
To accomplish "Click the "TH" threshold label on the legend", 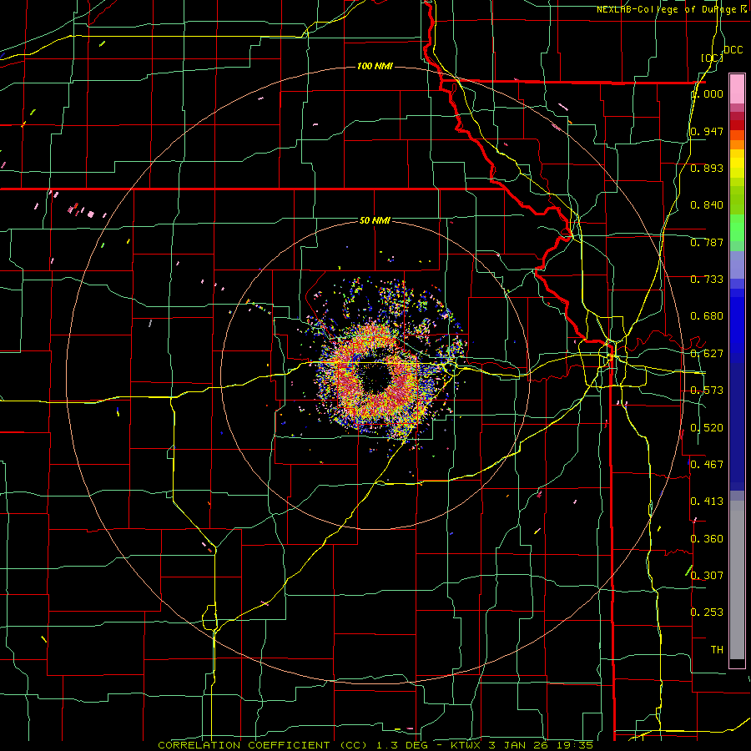I will click(717, 650).
